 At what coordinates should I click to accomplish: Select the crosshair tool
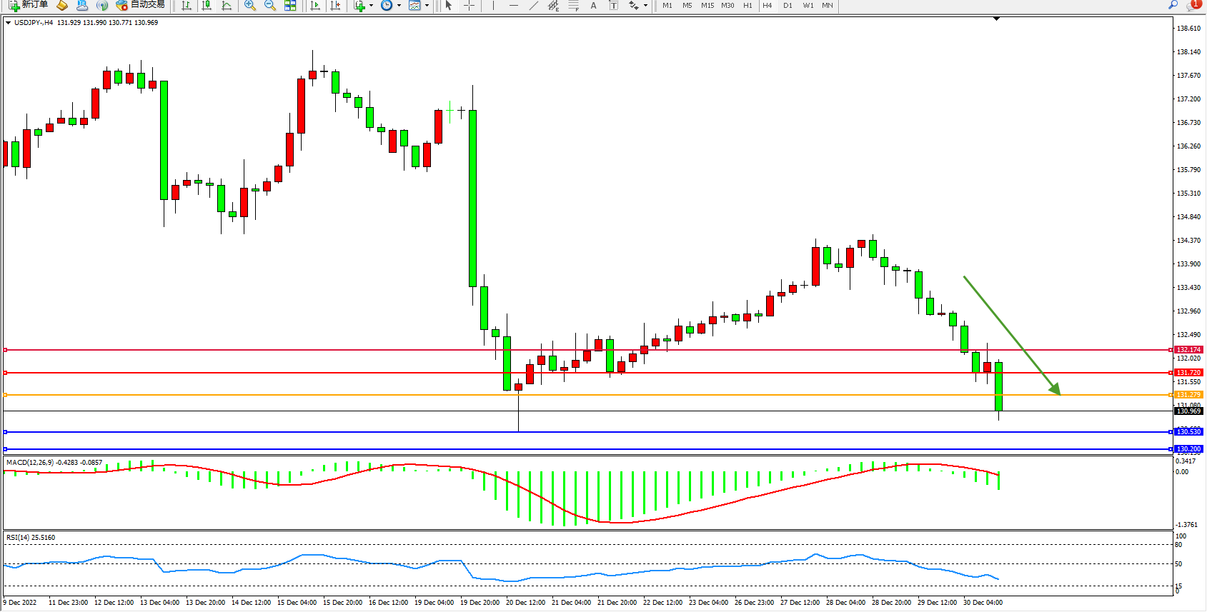pyautogui.click(x=469, y=6)
